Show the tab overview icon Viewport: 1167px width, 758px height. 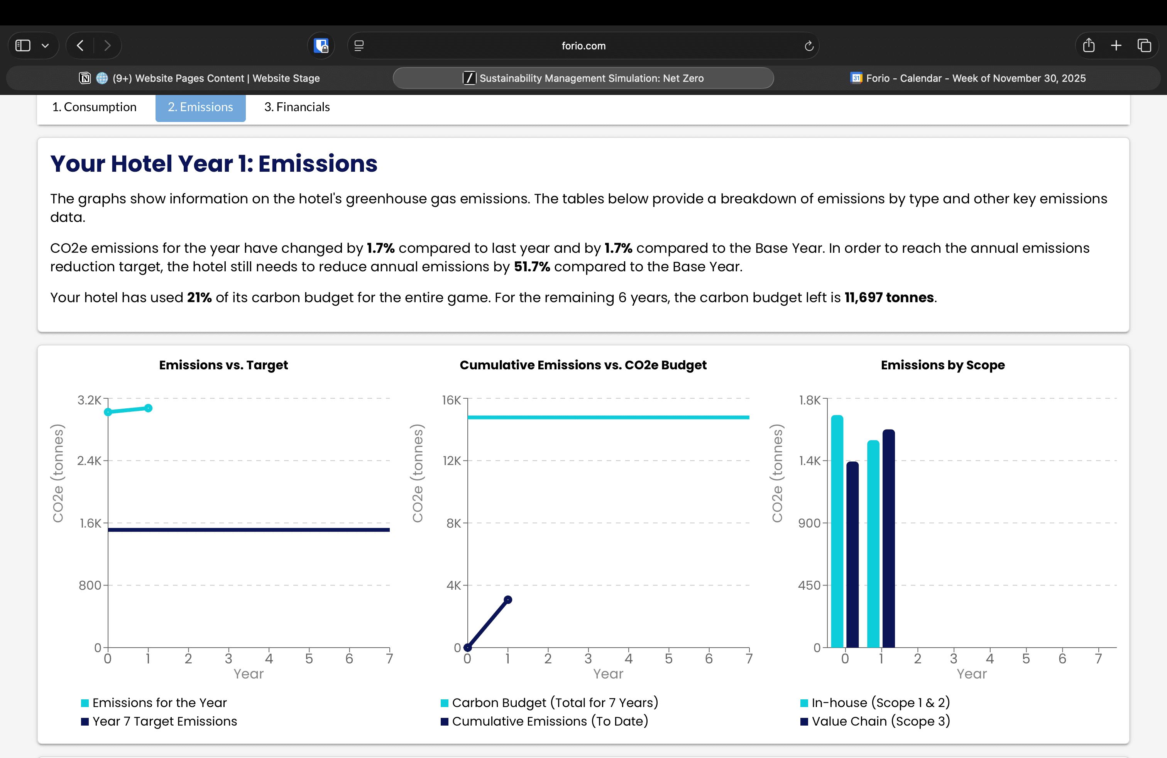1144,46
